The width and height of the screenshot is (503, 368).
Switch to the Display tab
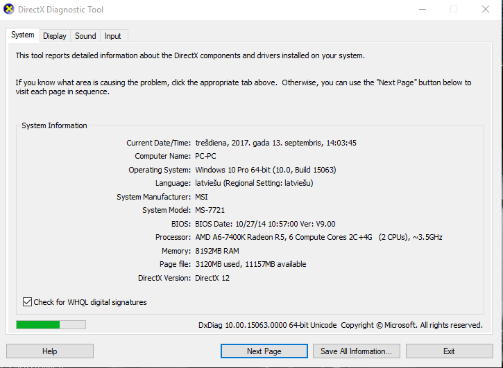[55, 36]
